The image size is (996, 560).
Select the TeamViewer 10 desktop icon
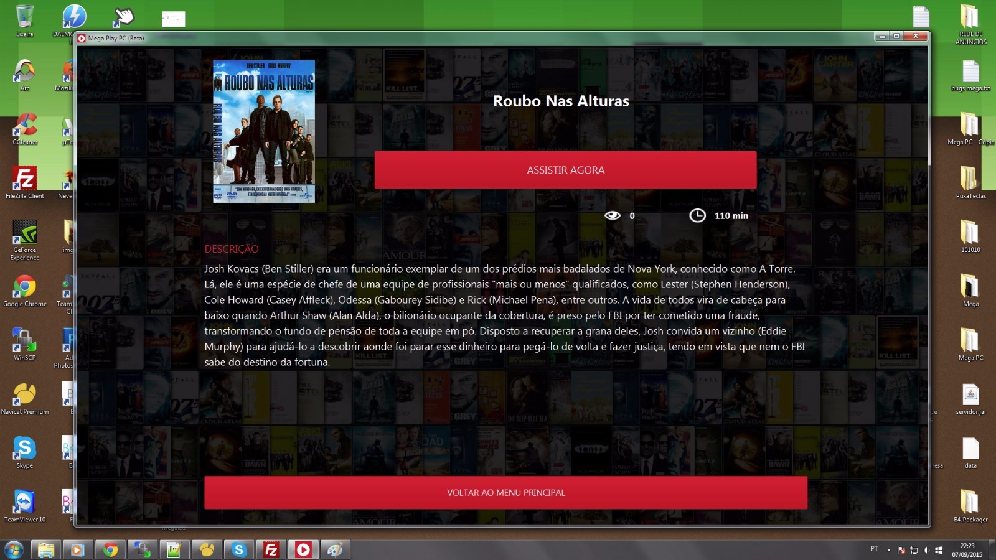(x=25, y=506)
